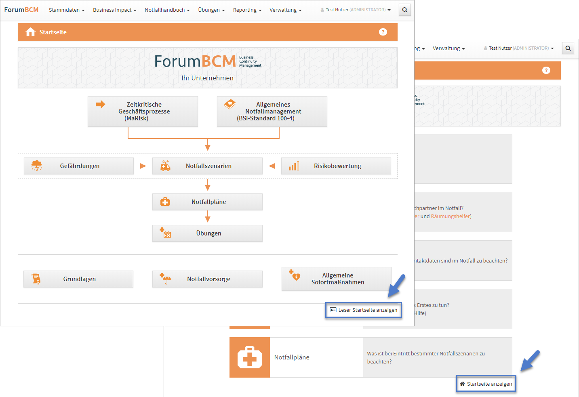Open the Test Nutzer user dropdown in front window
Screen dimensions: 579x397
pos(356,10)
